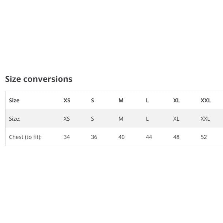This screenshot has width=223, height=223.
Task: Click chest measurement 36
Action: 94,137
